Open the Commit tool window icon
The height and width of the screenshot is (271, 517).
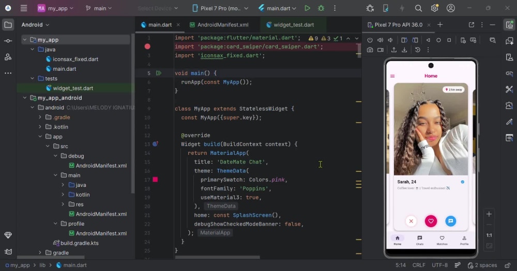pos(8,41)
